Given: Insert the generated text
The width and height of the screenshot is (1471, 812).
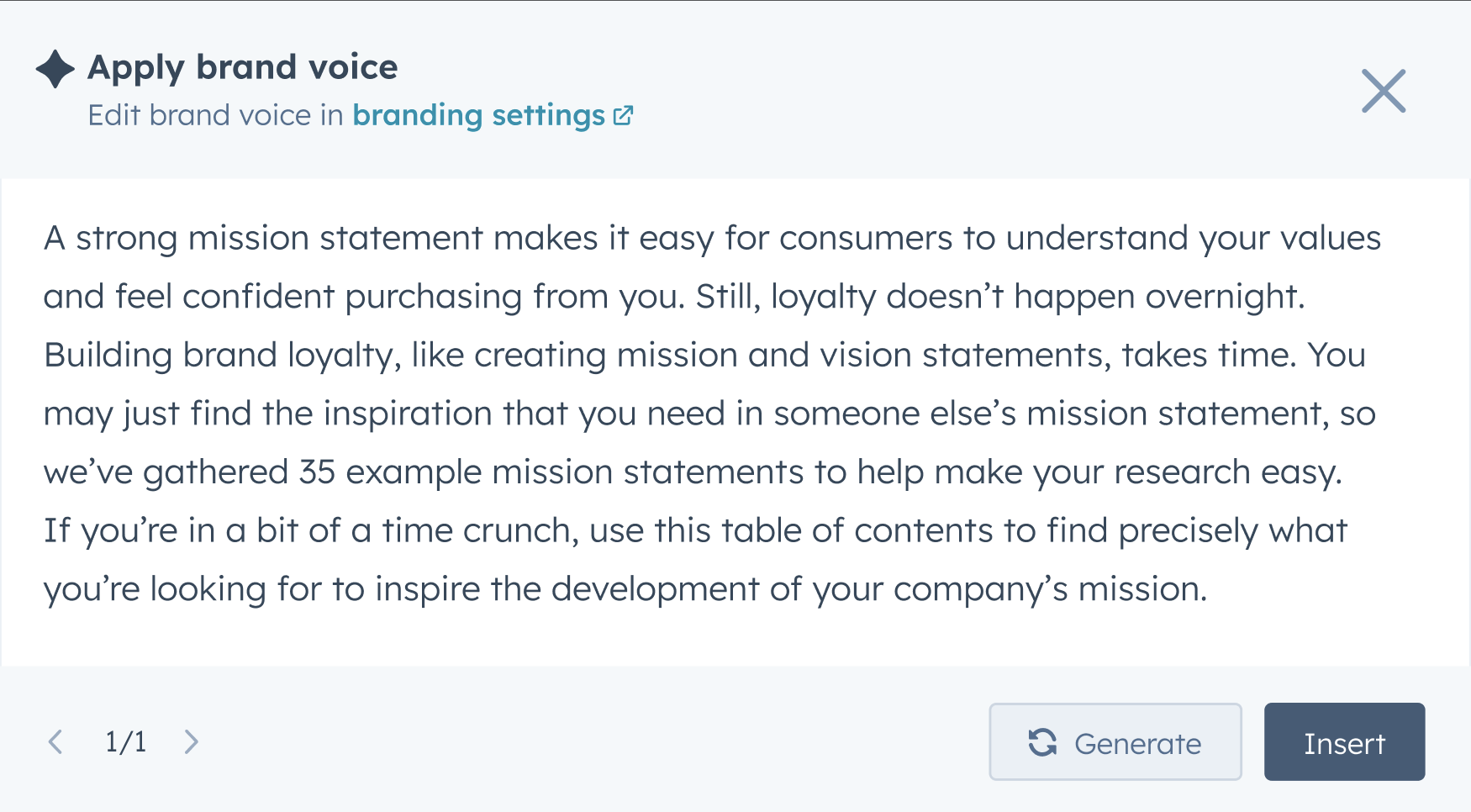Looking at the screenshot, I should point(1344,742).
